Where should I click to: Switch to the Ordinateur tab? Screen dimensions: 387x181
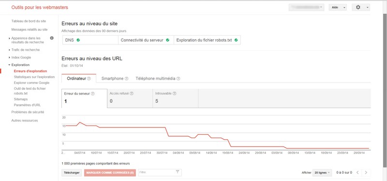pyautogui.click(x=79, y=79)
